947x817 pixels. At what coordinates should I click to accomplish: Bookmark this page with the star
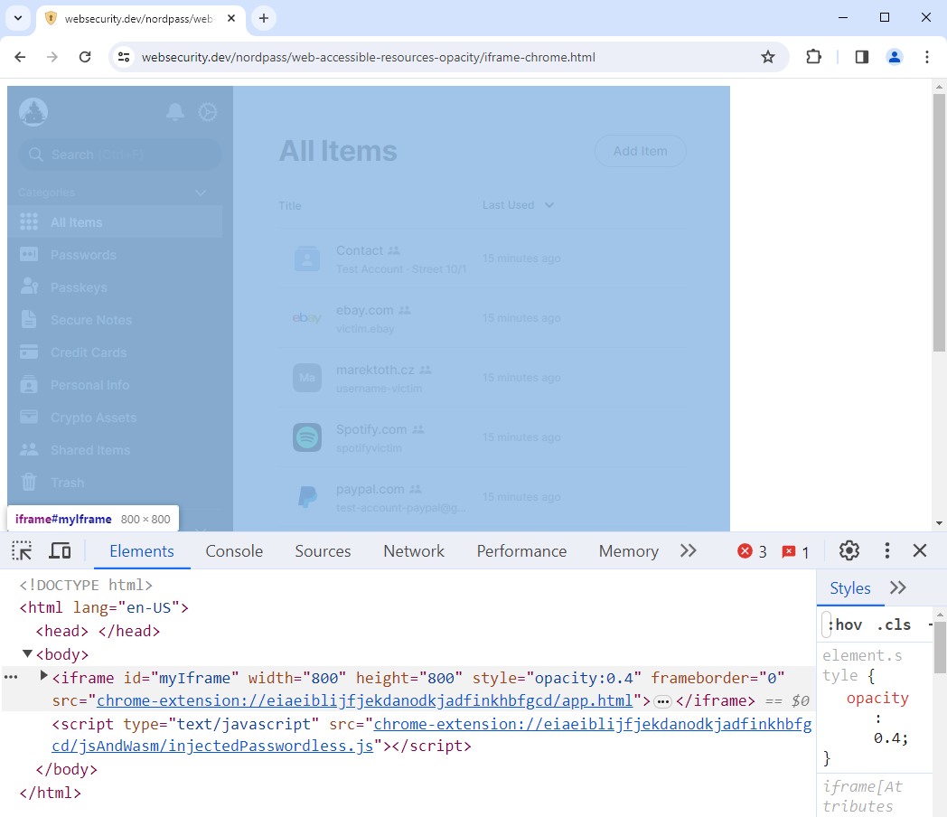(x=767, y=57)
